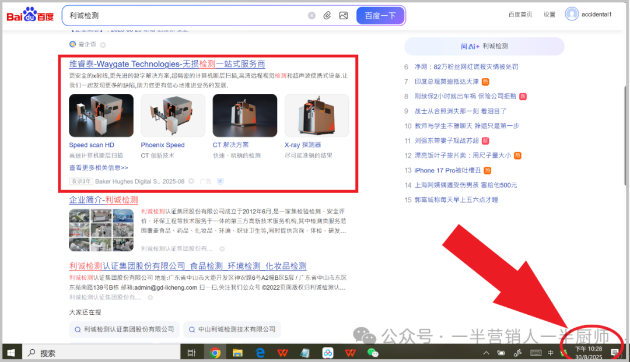This screenshot has width=630, height=362.
Task: Open the 企业简介-利诚检测 result
Action: coord(104,200)
